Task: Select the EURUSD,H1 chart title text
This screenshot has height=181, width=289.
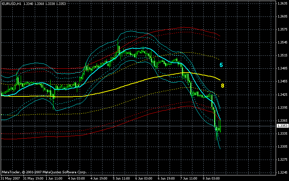Action: (x=12, y=4)
